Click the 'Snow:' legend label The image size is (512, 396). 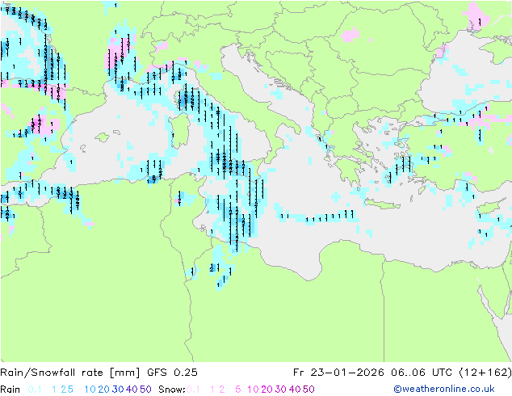click(x=172, y=390)
